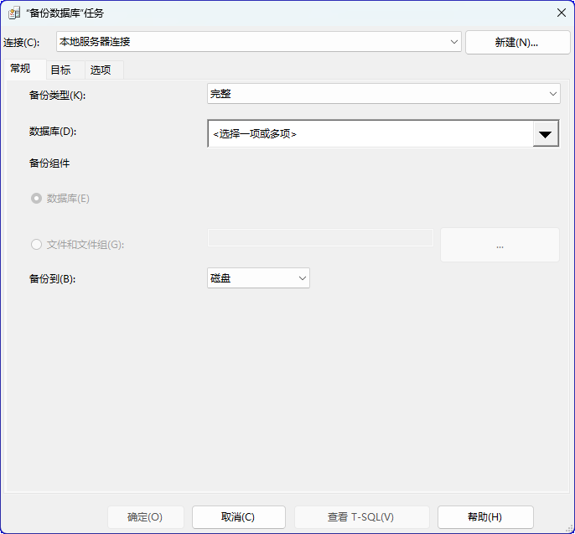This screenshot has height=534, width=575.
Task: Switch to the 常规 tab
Action: pyautogui.click(x=21, y=70)
